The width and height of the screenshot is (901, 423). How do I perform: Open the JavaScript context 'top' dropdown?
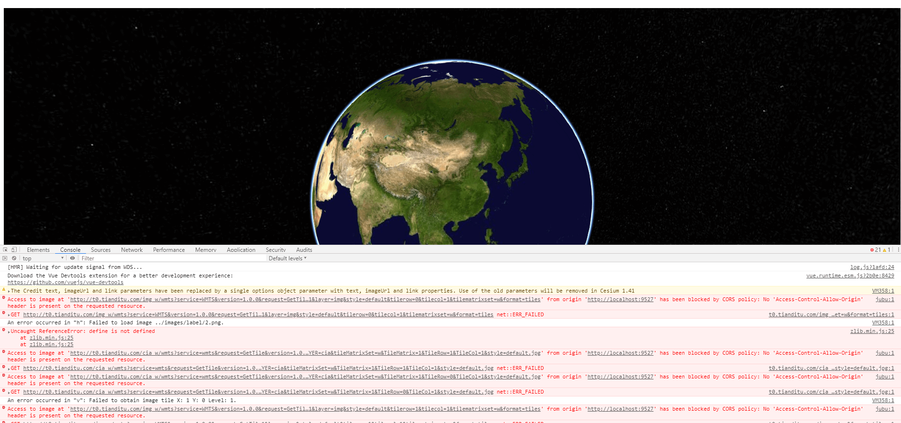click(x=43, y=258)
